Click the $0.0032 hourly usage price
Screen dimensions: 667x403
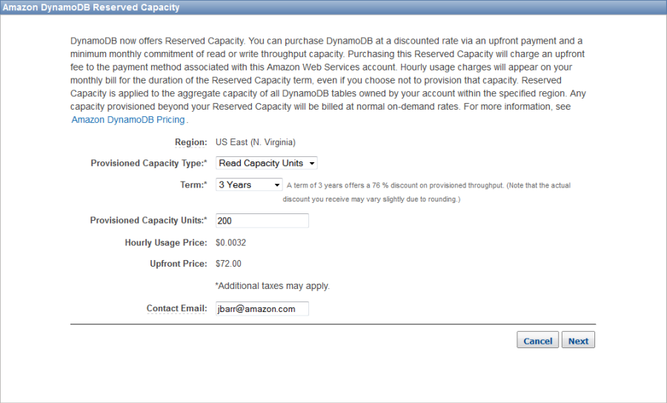click(x=231, y=243)
